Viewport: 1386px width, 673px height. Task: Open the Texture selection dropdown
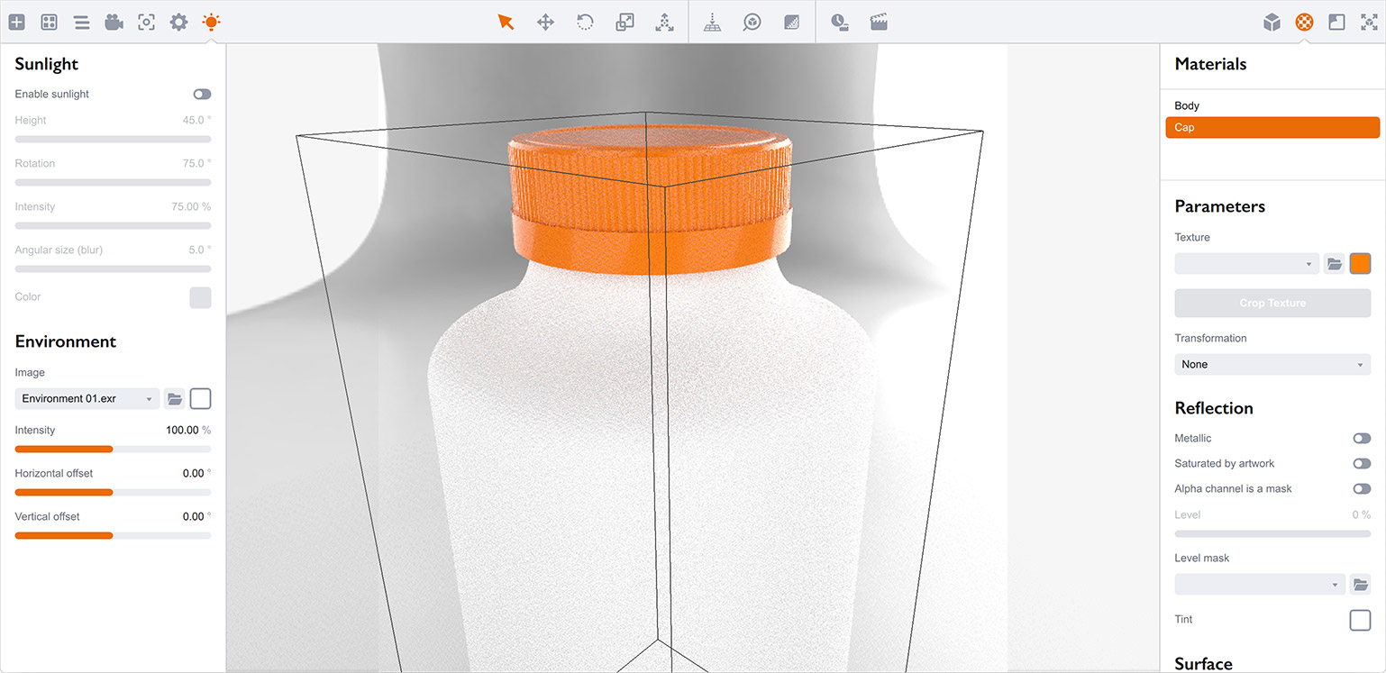click(x=1247, y=264)
